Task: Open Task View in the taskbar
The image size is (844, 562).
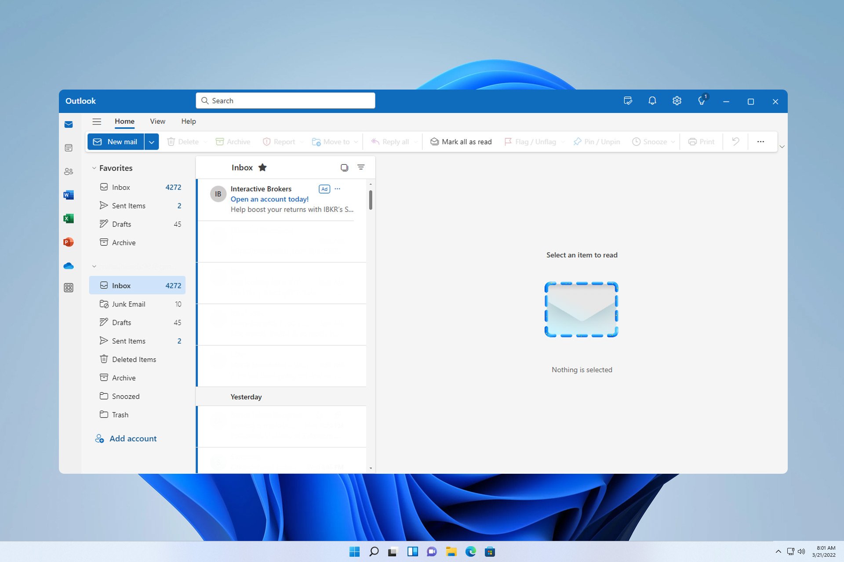Action: (393, 551)
